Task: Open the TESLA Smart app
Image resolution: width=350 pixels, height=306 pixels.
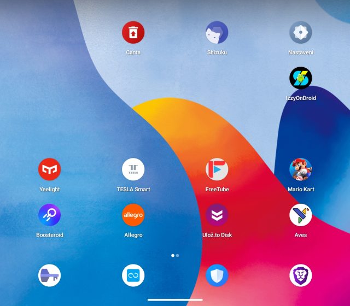Action: coord(133,169)
